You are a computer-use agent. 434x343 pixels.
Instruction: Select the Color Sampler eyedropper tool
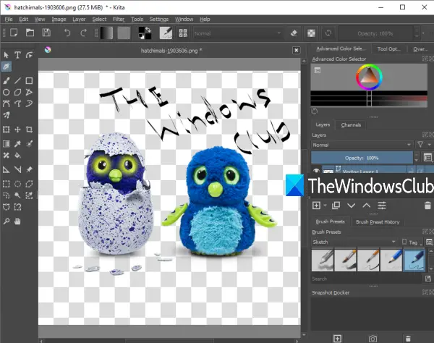17,143
